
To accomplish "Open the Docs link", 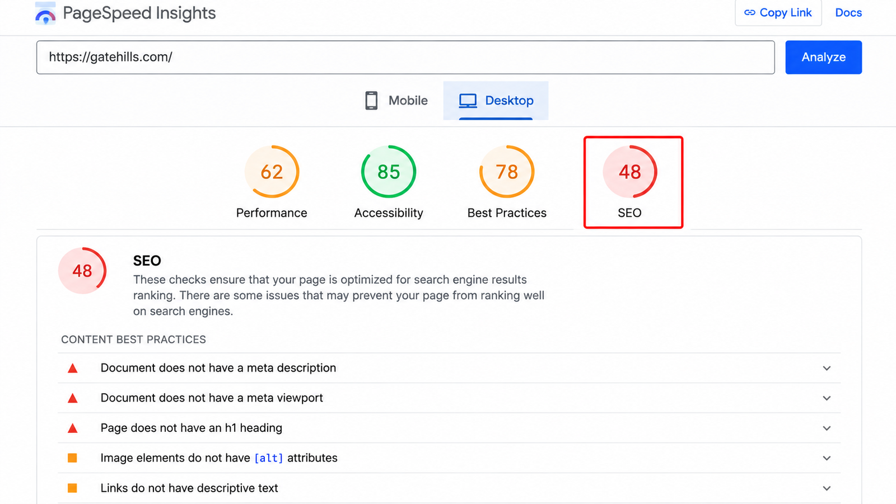I will point(848,13).
